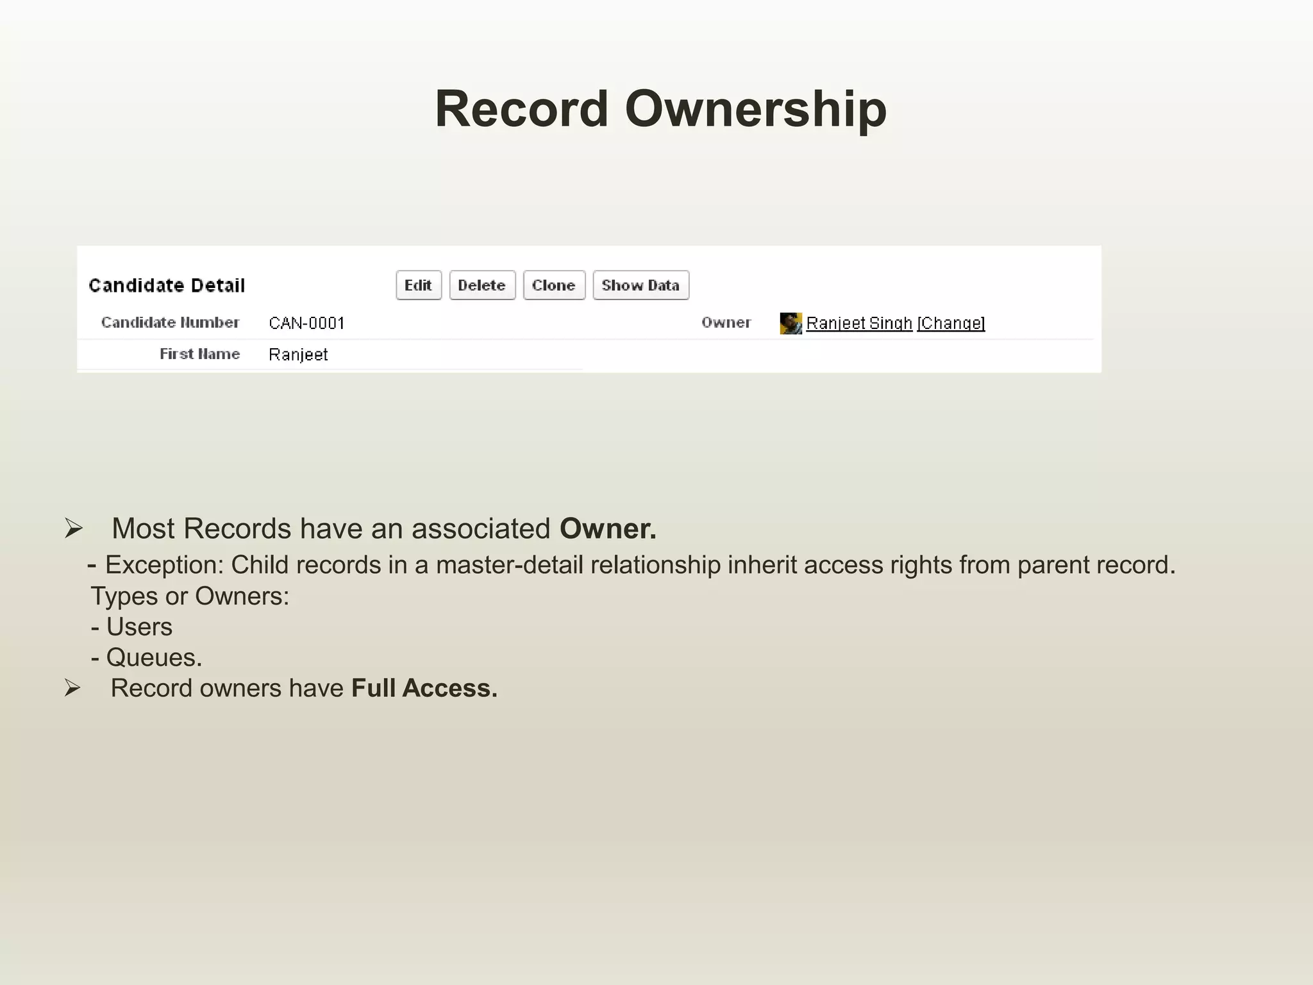Viewport: 1313px width, 985px height.
Task: Open the Ranjeet Singh owner link
Action: pyautogui.click(x=859, y=323)
